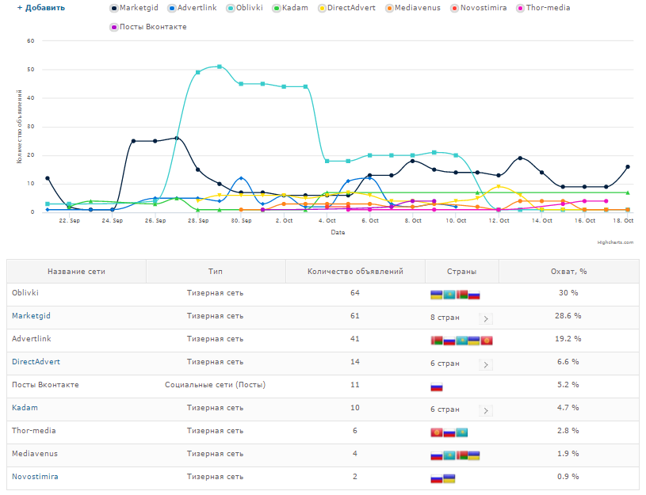Click the Russia flag in Посты Вконтакте row
646x495 pixels.
(x=436, y=387)
